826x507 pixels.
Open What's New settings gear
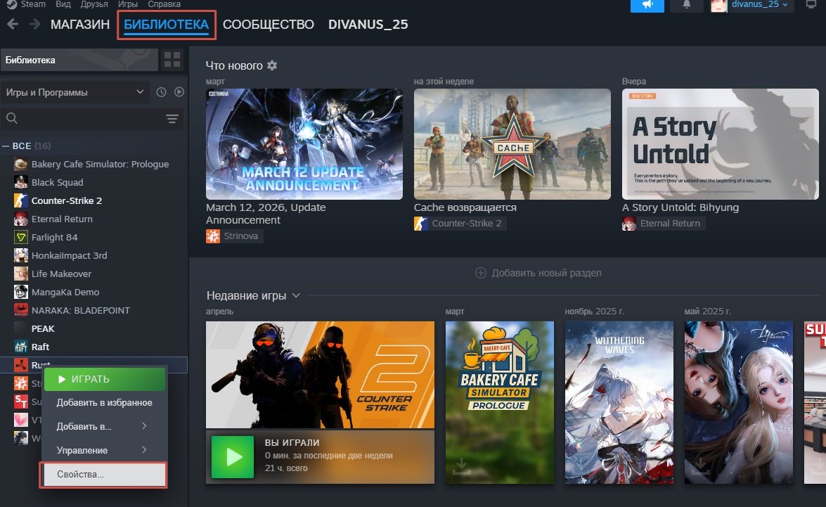[x=272, y=65]
